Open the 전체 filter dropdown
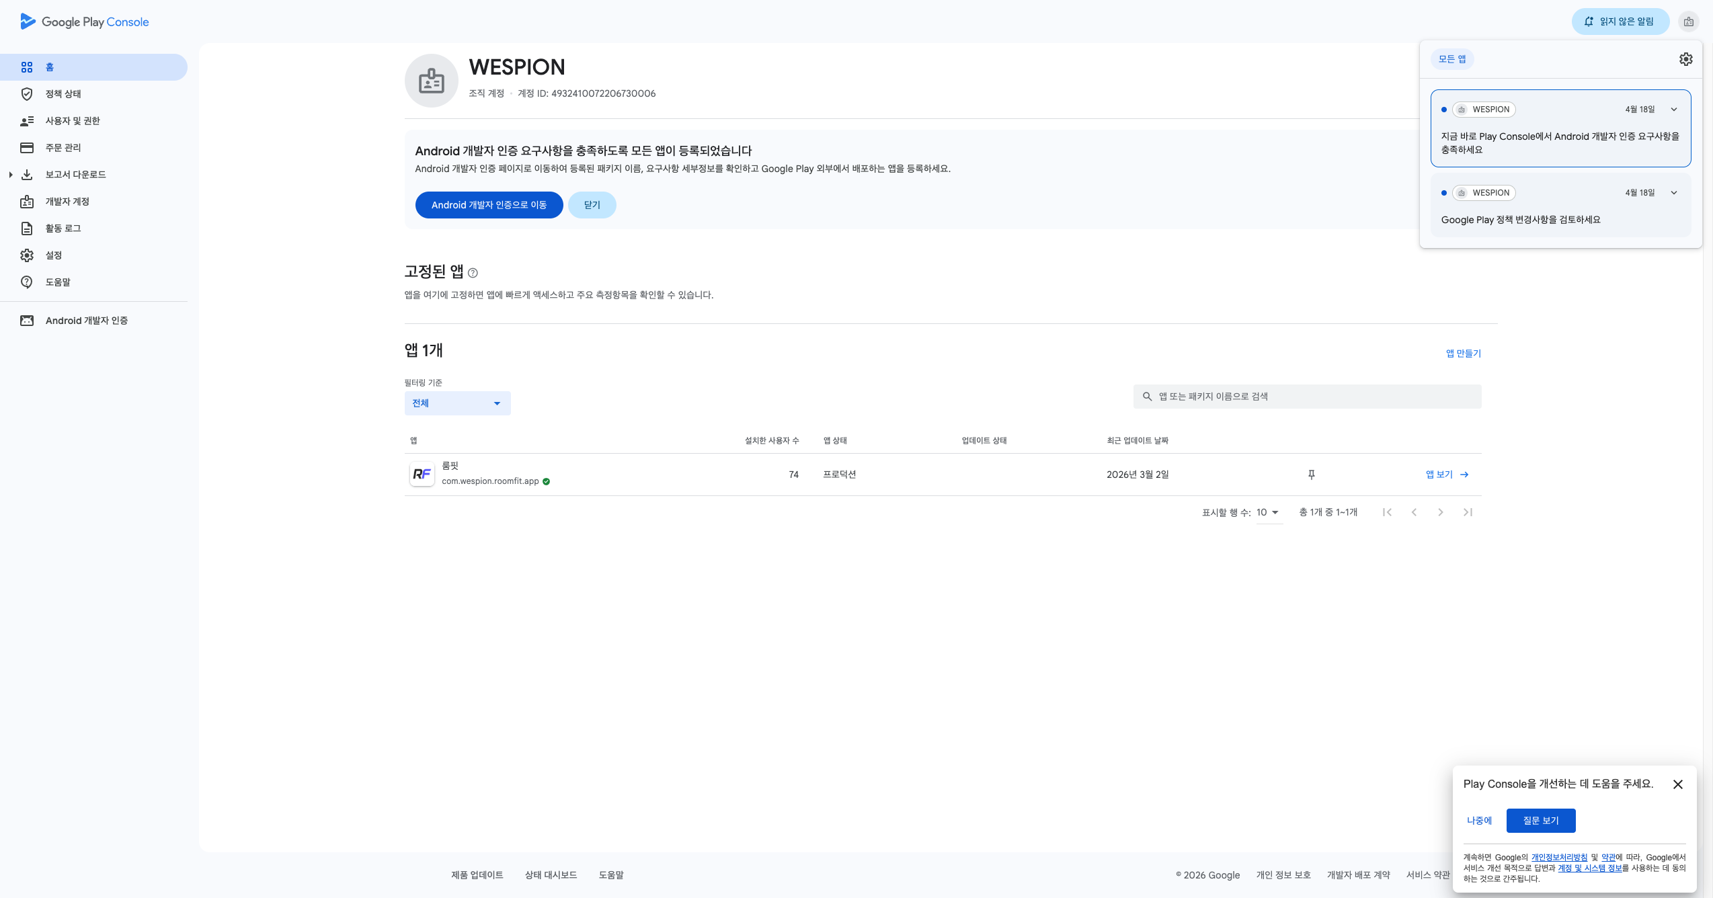 [x=457, y=403]
